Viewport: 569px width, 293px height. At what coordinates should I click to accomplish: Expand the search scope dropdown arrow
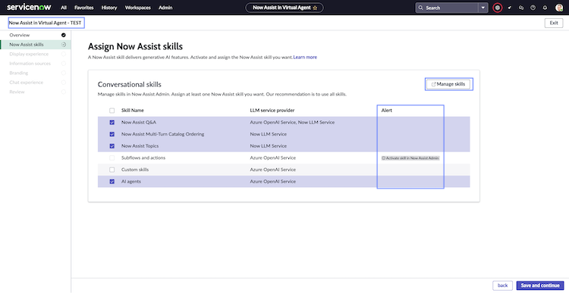pos(483,8)
